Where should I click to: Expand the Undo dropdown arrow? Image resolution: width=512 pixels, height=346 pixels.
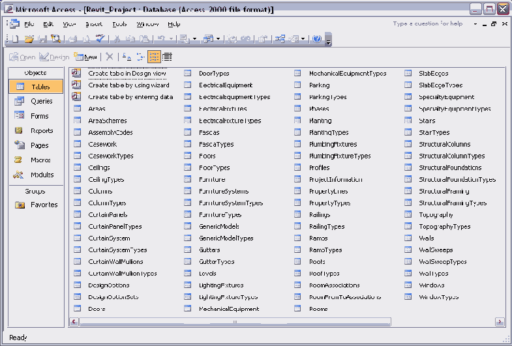click(170, 39)
